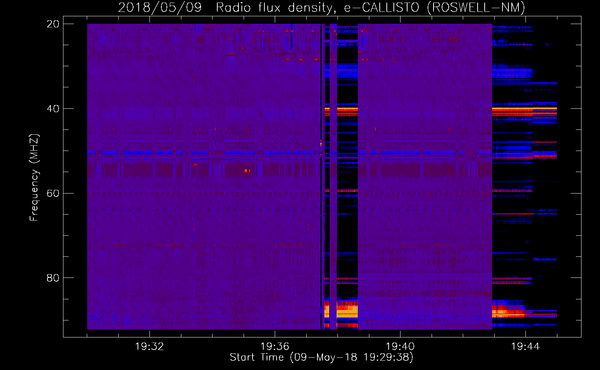Click the 60 frequency tick label
Screen dimensions: 600x370
[x=53, y=194]
